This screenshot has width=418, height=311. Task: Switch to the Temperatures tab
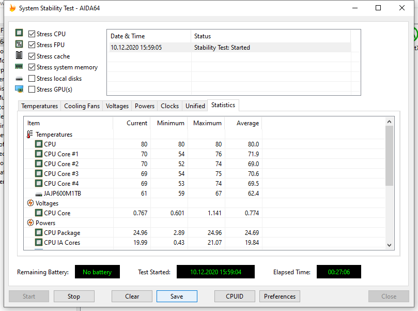[x=39, y=106]
